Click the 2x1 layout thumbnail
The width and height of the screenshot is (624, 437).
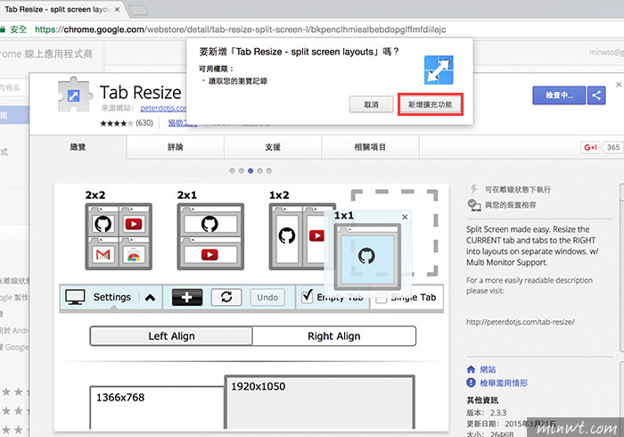[210, 236]
